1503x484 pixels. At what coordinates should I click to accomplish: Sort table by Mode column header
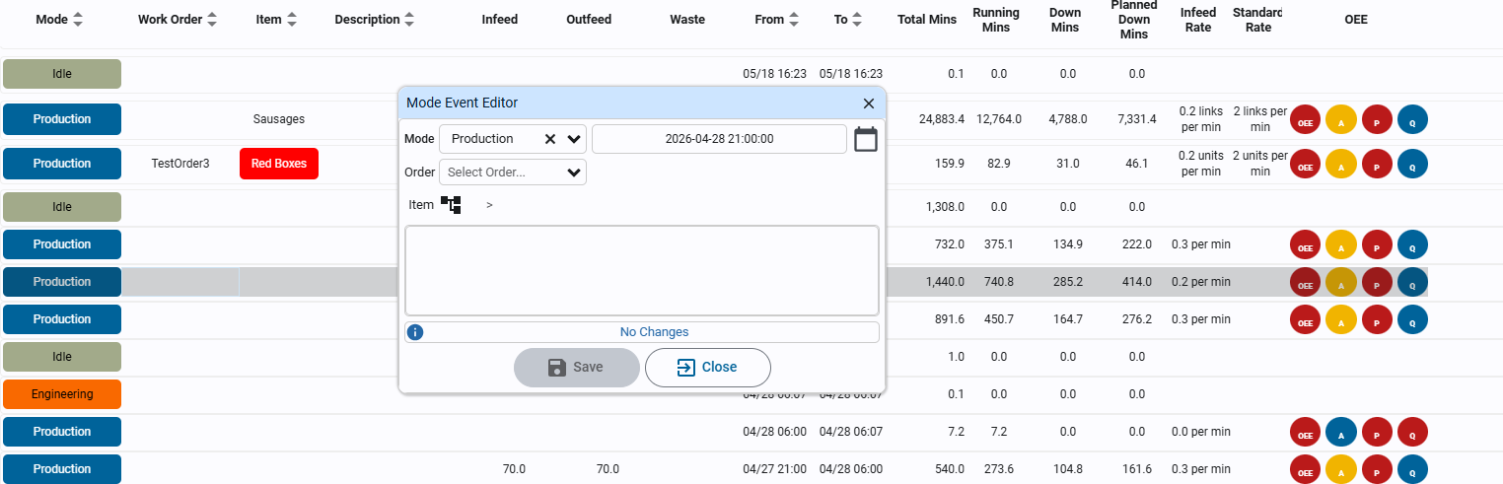point(59,20)
